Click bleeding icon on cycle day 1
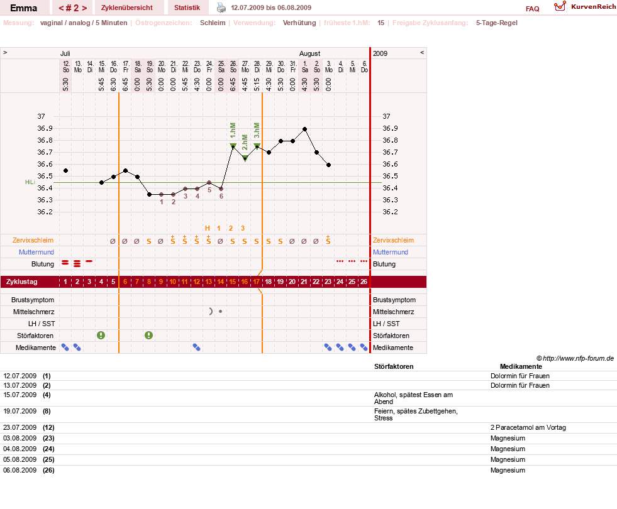Image resolution: width=617 pixels, height=509 pixels. (x=65, y=263)
